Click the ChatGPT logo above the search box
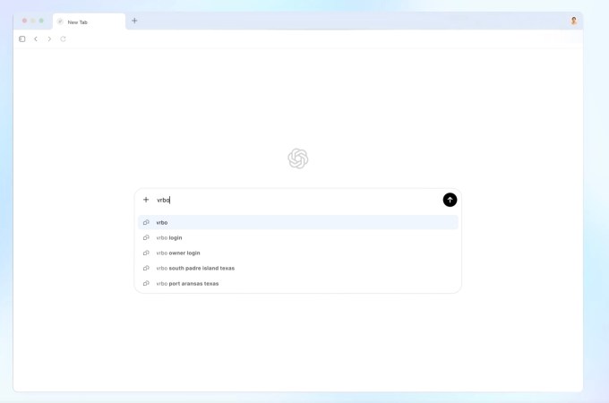The width and height of the screenshot is (609, 403). click(x=297, y=159)
